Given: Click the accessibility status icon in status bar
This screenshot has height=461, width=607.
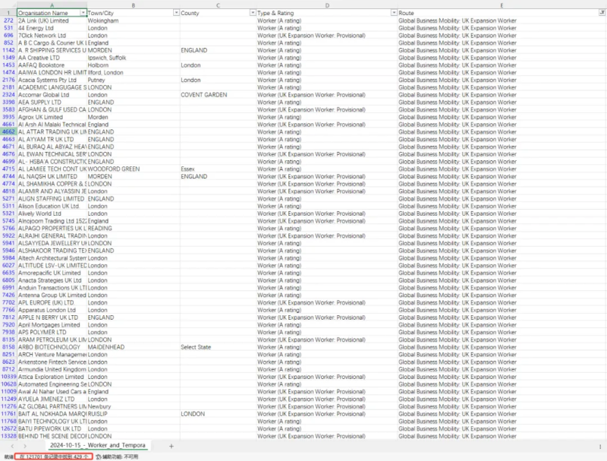Looking at the screenshot, I should 99,456.
